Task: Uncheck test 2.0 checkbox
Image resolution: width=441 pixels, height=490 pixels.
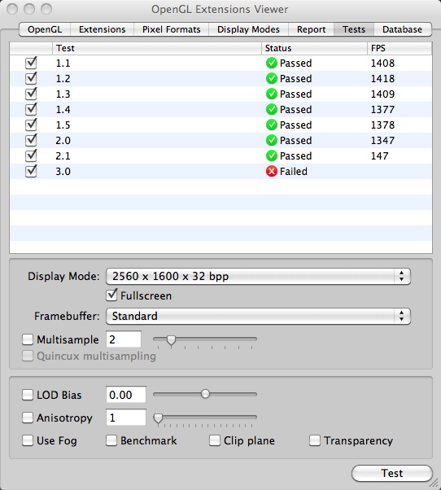Action: pyautogui.click(x=31, y=140)
